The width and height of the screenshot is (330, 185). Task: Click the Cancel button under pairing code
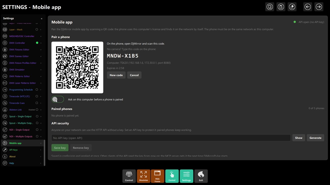[134, 75]
